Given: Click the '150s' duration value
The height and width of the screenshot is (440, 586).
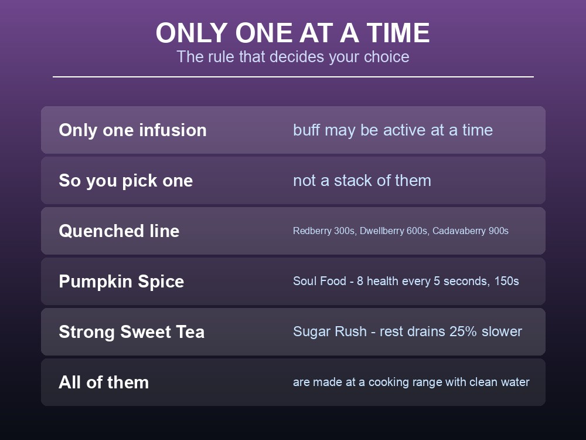Looking at the screenshot, I should (506, 281).
